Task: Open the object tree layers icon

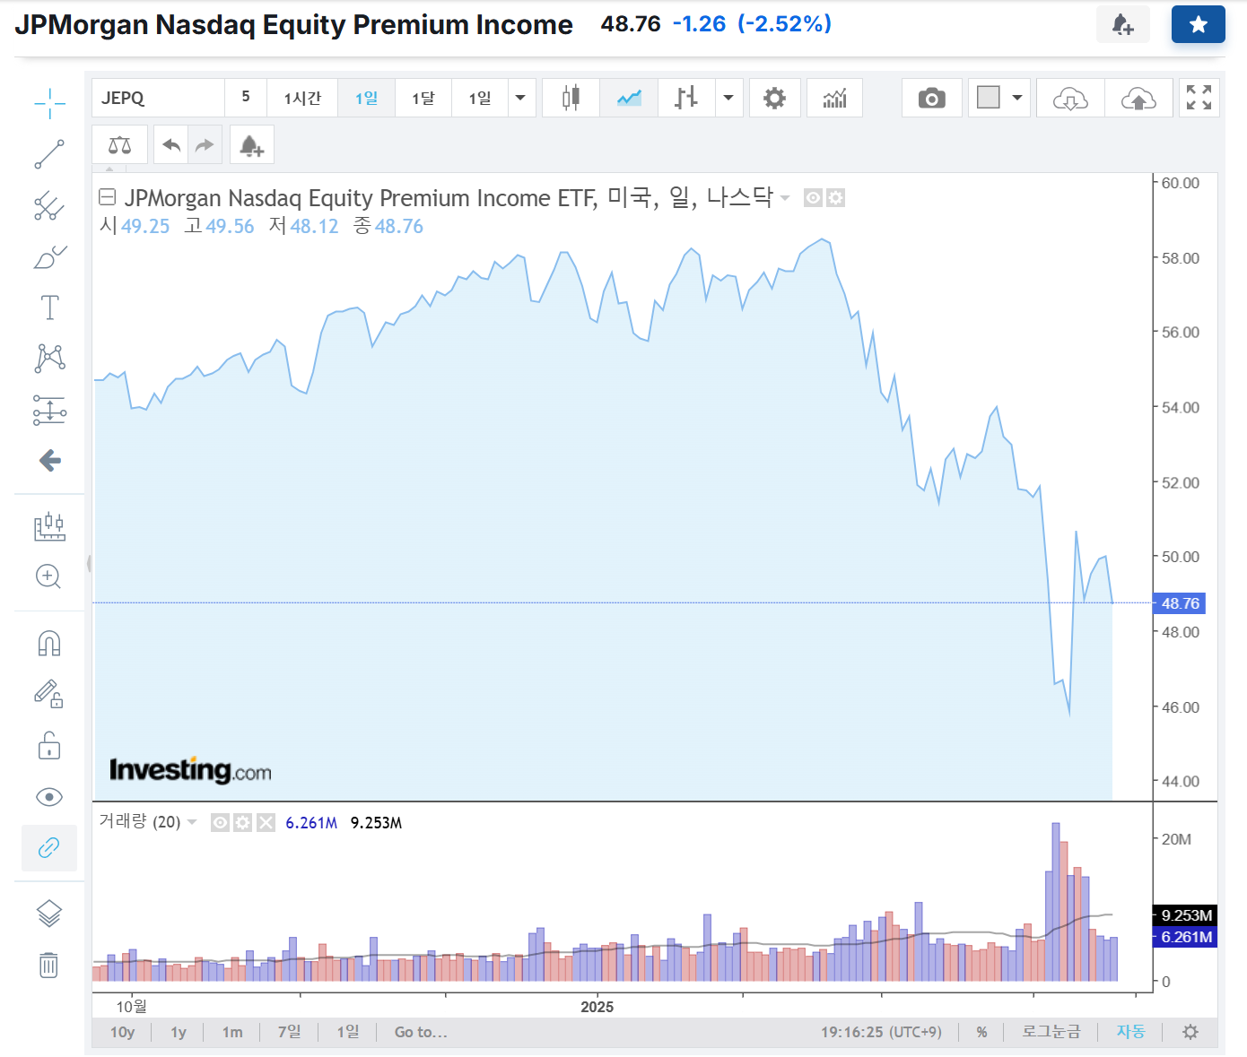Action: pos(49,914)
